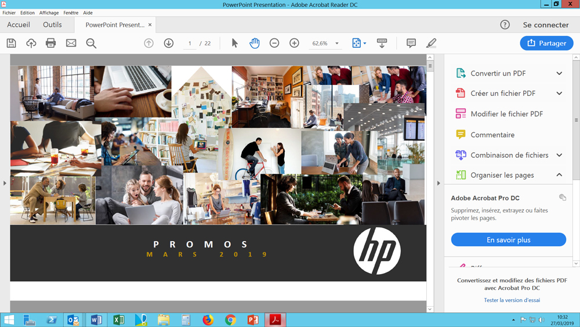Click the blue Partager share button
Screen dimensions: 580x327
pos(547,43)
